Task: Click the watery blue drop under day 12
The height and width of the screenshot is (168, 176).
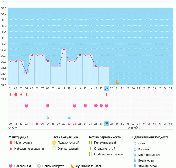Action: 69,117
